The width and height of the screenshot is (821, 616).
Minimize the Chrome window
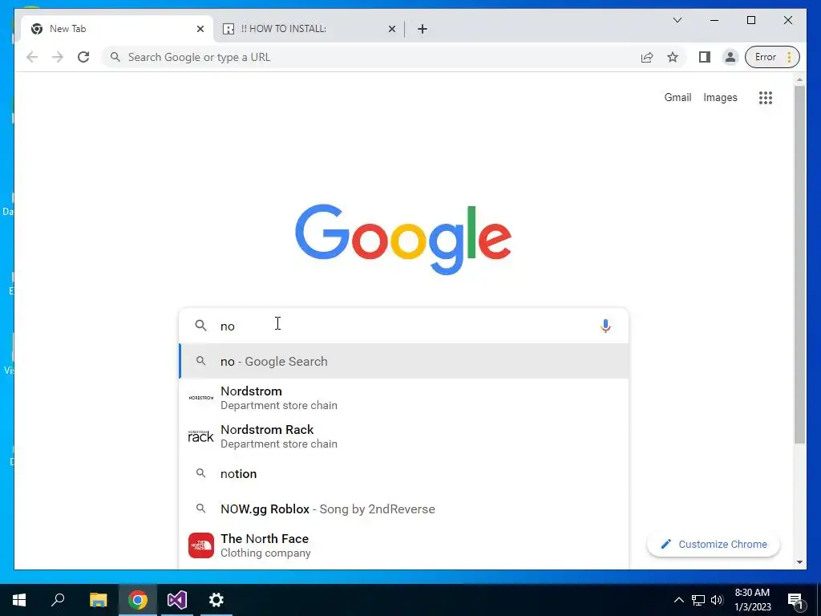(714, 20)
